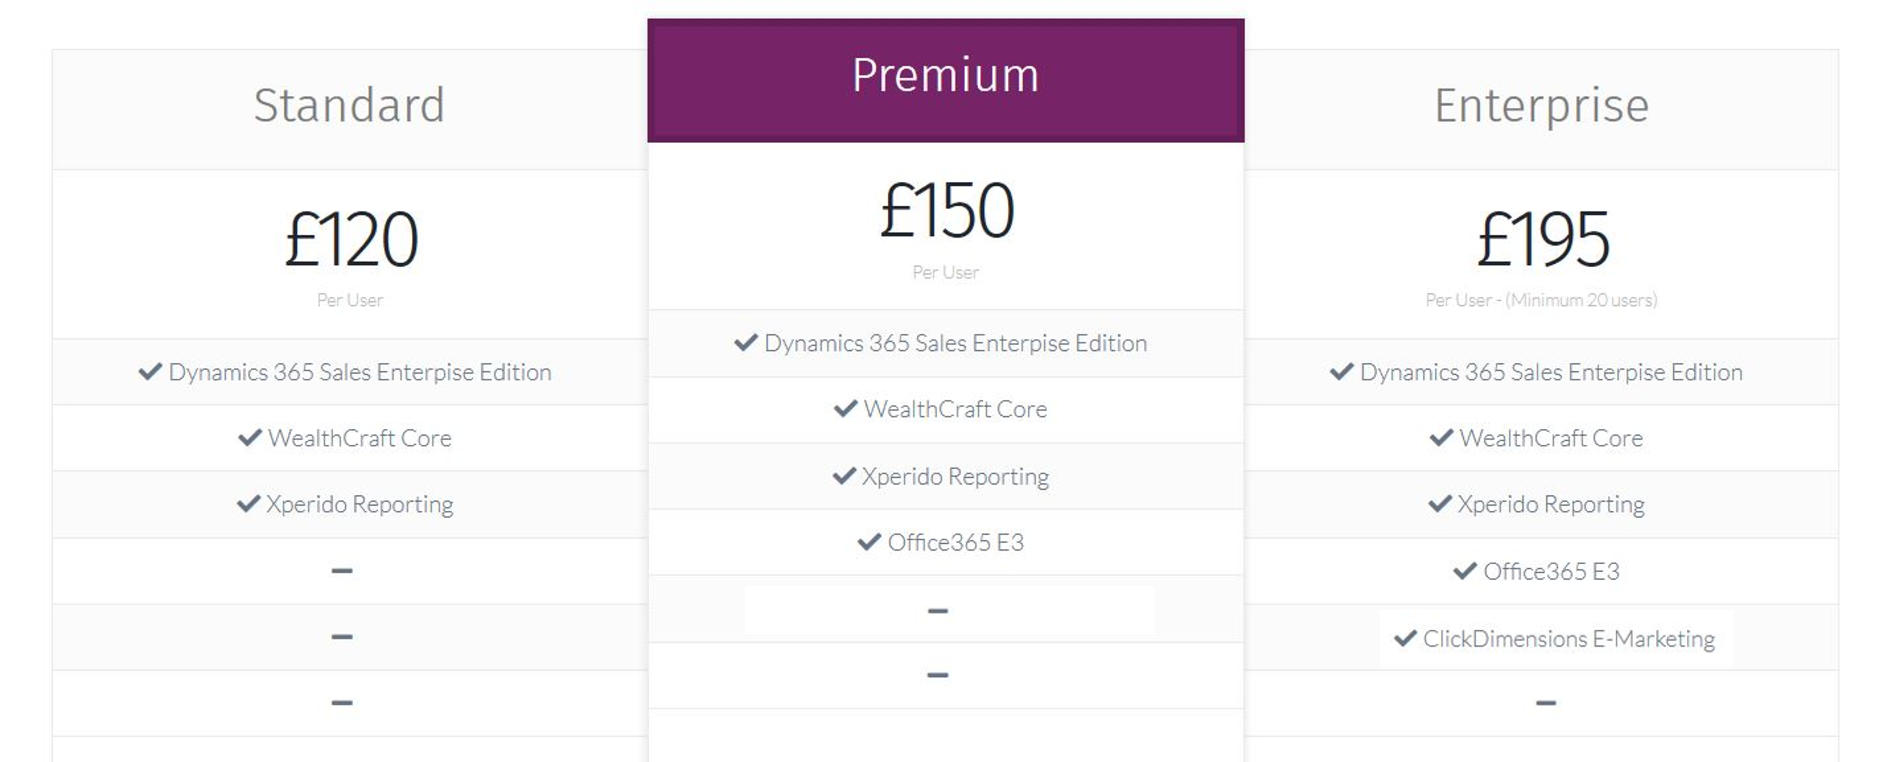This screenshot has height=762, width=1887.
Task: Select the Premium plan header
Action: tap(946, 81)
